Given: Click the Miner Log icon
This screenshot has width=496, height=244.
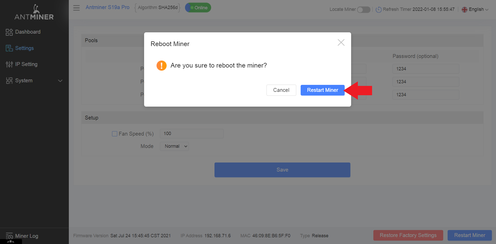Looking at the screenshot, I should [x=9, y=236].
